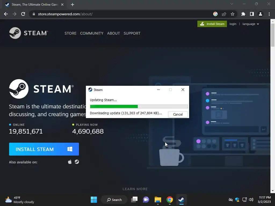This screenshot has width=275, height=206.
Task: Switch to Chrome on taskbar
Action: click(170, 200)
